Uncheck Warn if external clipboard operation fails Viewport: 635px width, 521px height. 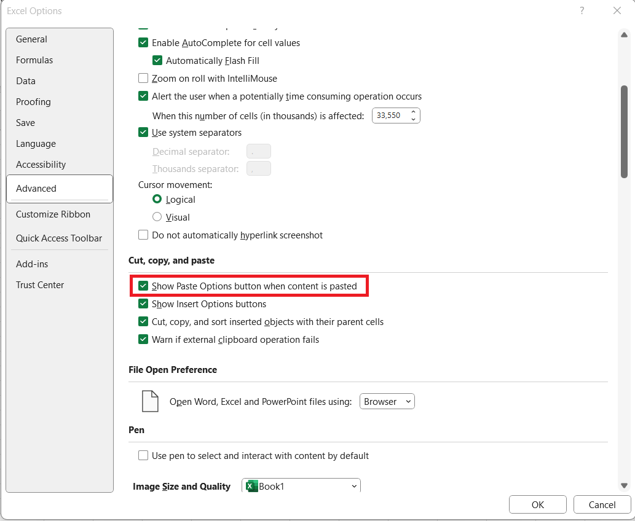[143, 339]
